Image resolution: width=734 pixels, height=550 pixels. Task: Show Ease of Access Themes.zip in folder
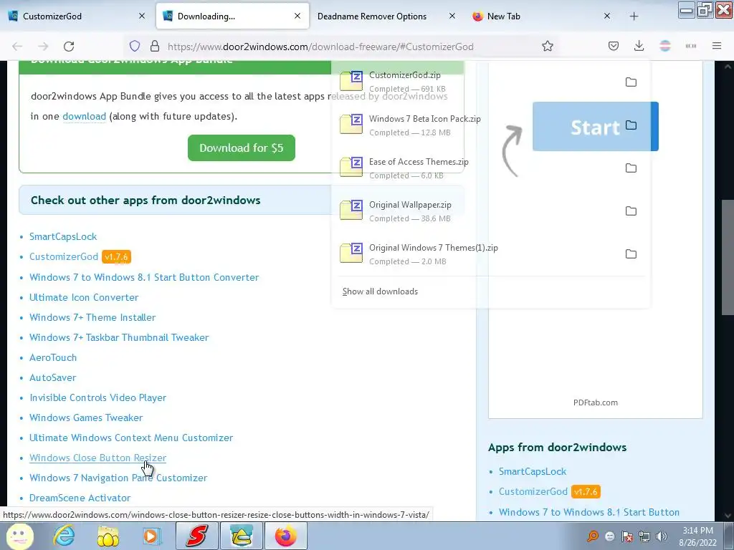click(x=631, y=168)
